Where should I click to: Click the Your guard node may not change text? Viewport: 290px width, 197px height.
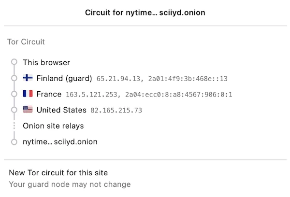click(70, 184)
